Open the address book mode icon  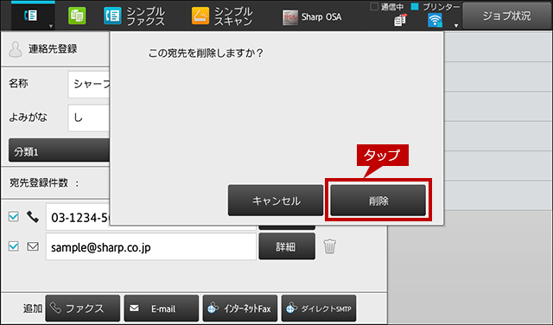click(31, 16)
